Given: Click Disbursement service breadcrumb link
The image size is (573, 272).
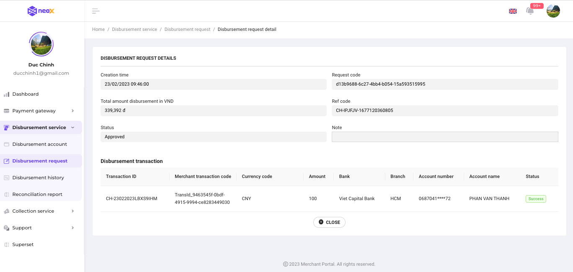Looking at the screenshot, I should point(134,30).
